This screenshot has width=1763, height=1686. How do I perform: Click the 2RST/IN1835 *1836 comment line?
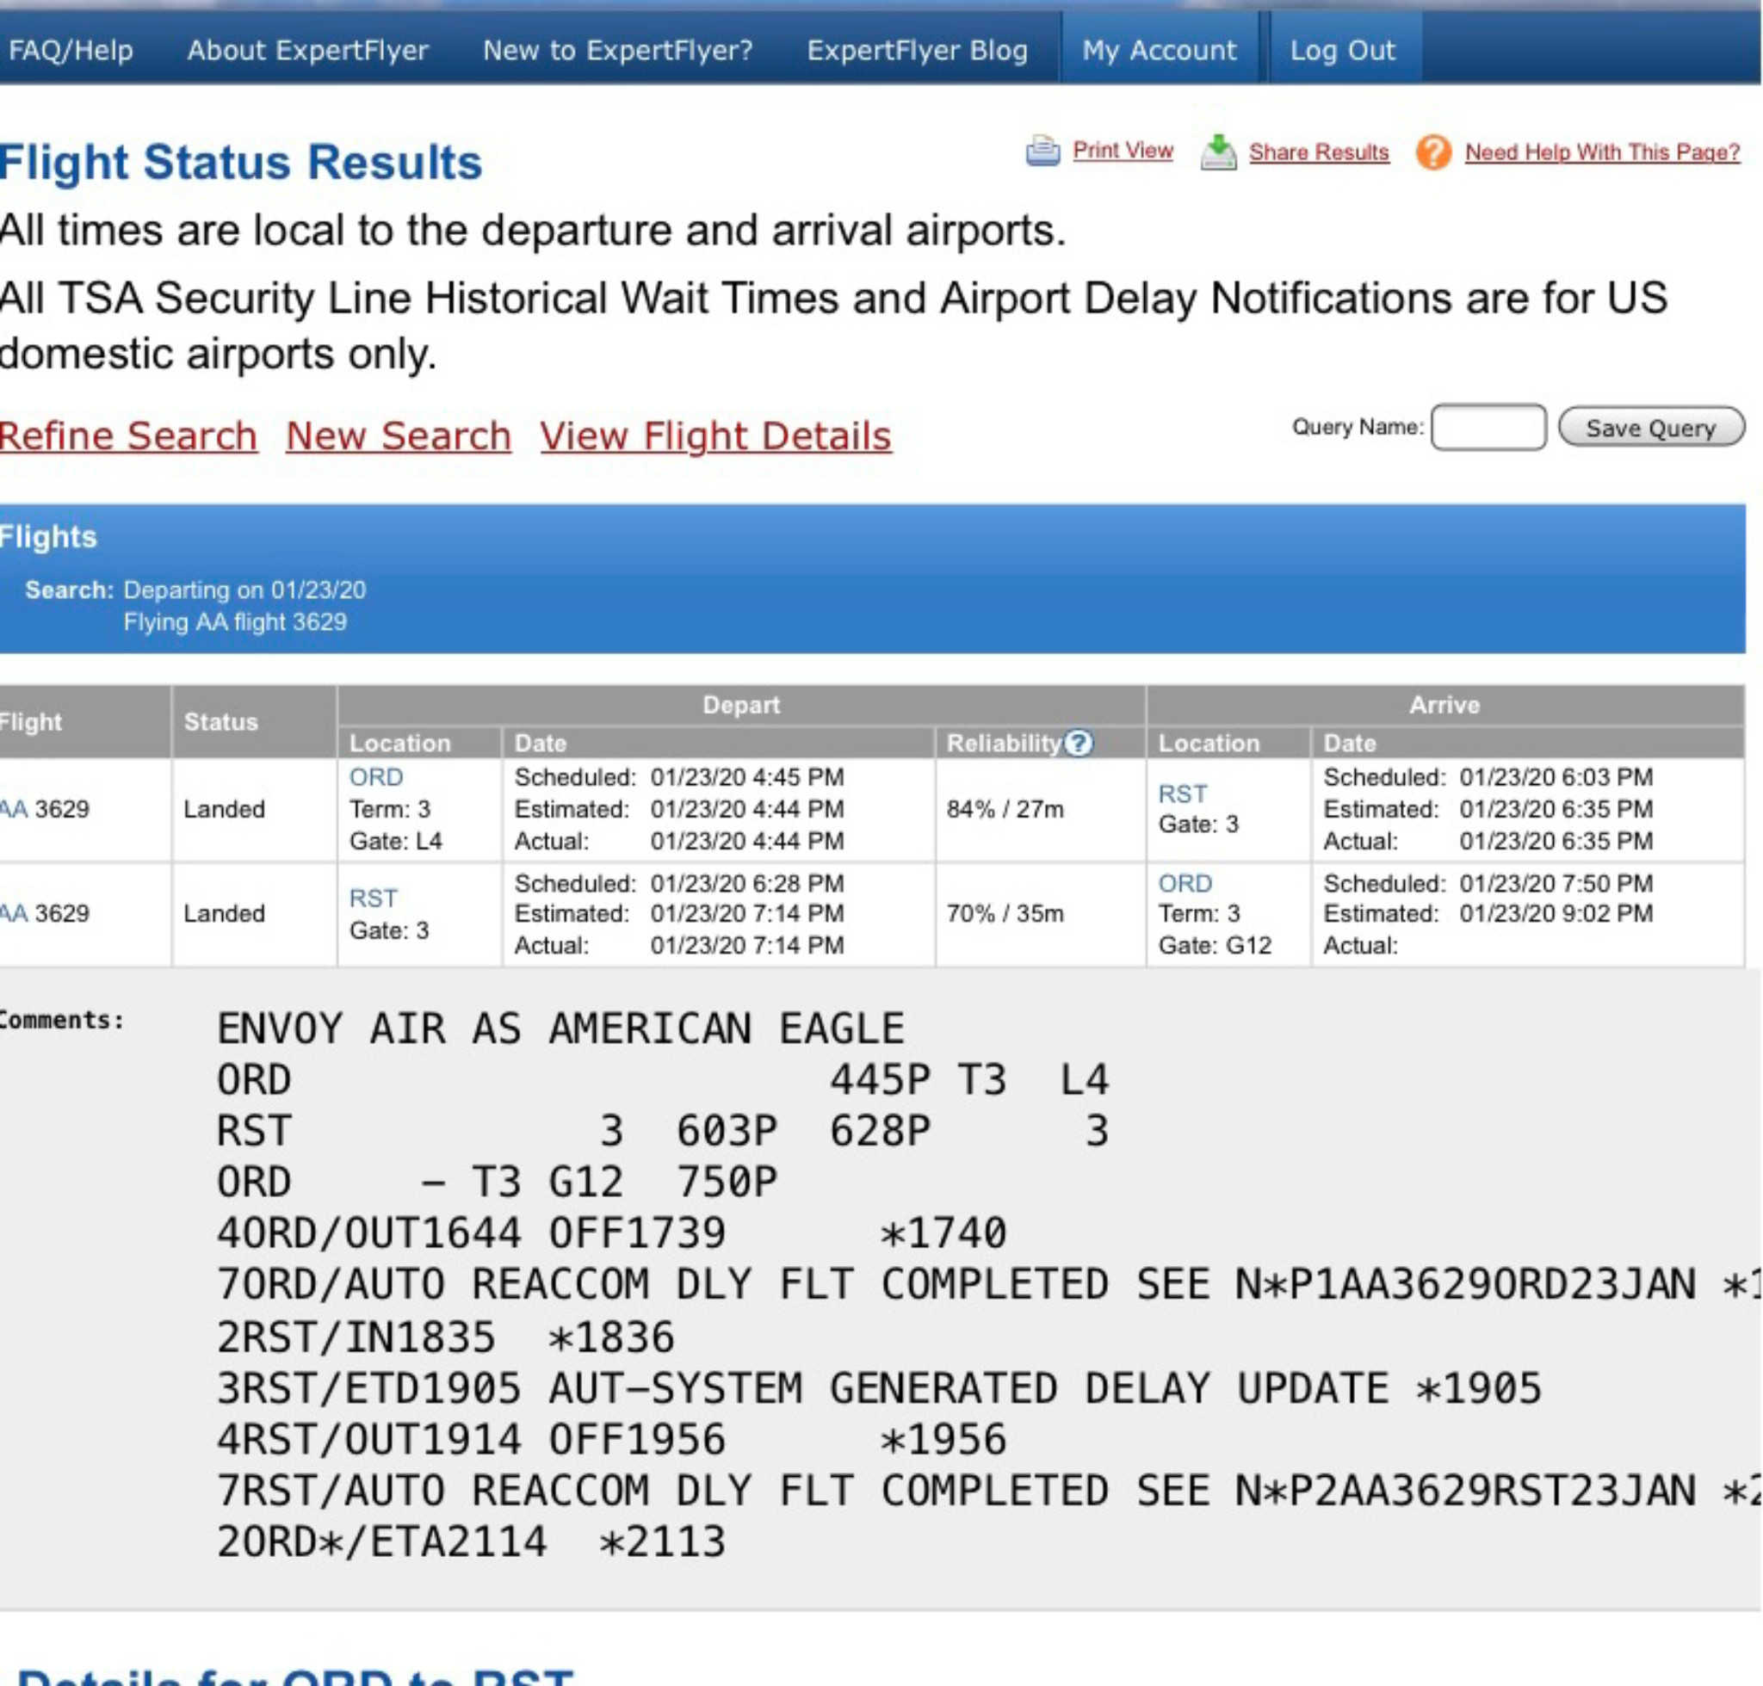(x=445, y=1337)
